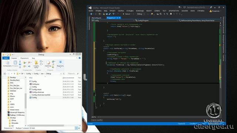Viewport: 237px width, 133px height.
Task: Click the Explorer Back navigation arrow
Action: pyautogui.click(x=5, y=74)
